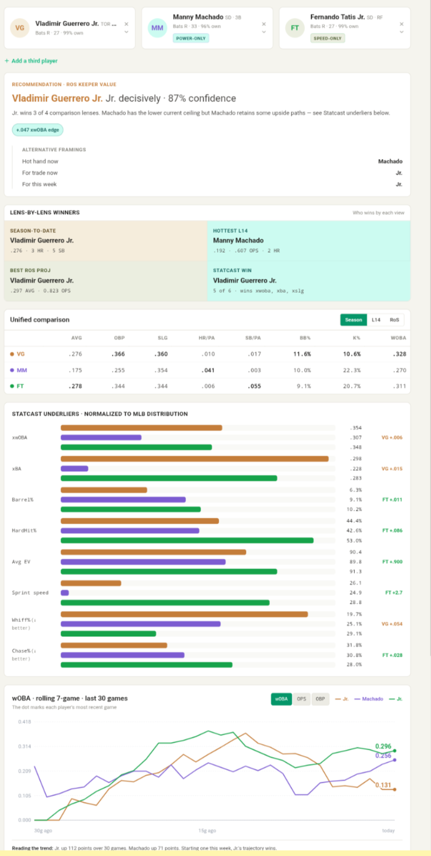Expand Vladimir Guerrero Jr. card chevron
Screen dimensions: 431x856
pyautogui.click(x=127, y=32)
